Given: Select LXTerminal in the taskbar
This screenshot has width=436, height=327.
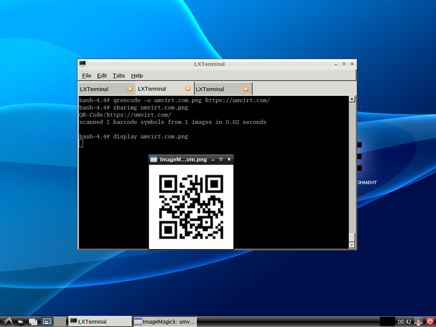Looking at the screenshot, I should pyautogui.click(x=100, y=321).
